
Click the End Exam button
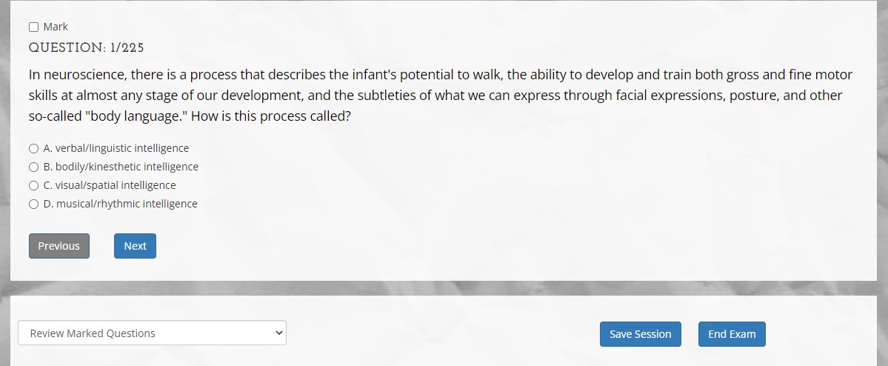732,334
